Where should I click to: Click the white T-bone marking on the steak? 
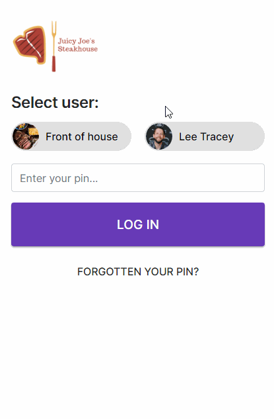30,46
